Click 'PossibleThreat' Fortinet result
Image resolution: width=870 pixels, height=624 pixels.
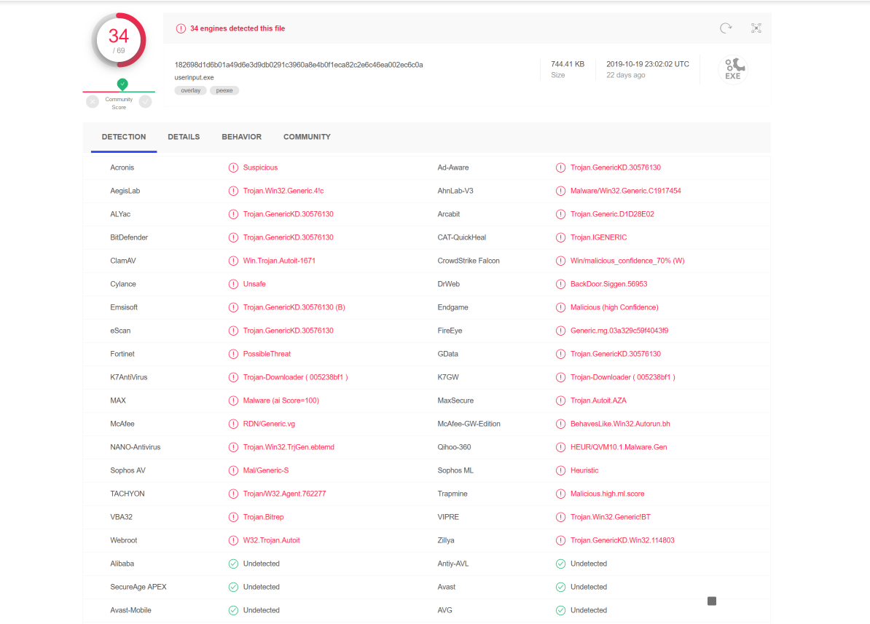[x=267, y=354]
